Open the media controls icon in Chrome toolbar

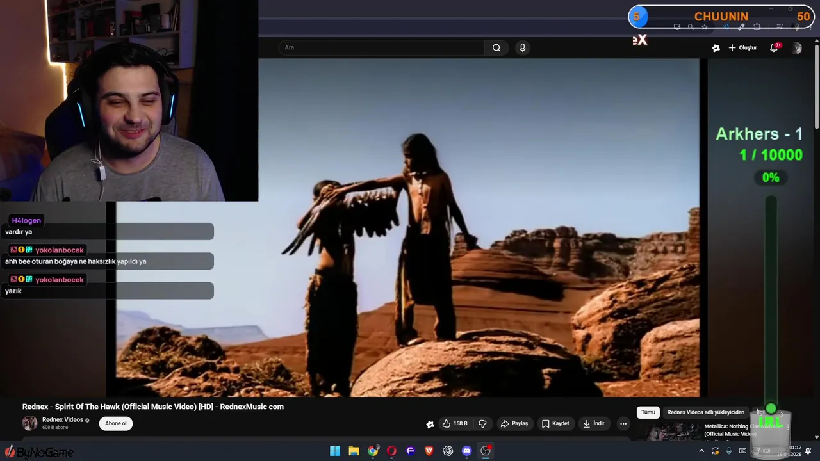[x=780, y=27]
